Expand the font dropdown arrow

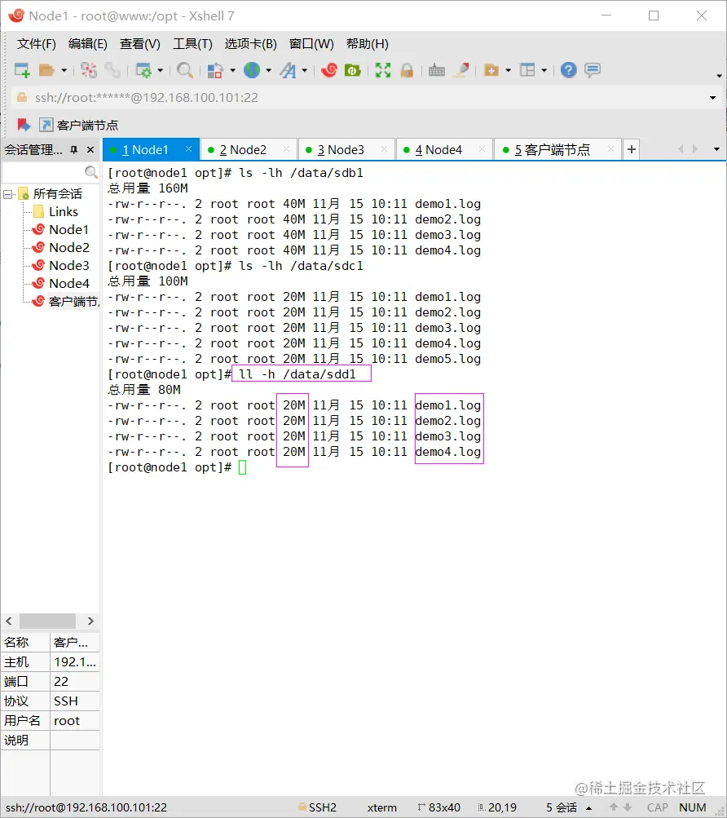pyautogui.click(x=305, y=70)
